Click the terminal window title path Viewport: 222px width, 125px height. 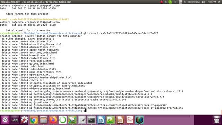tap(36, 2)
